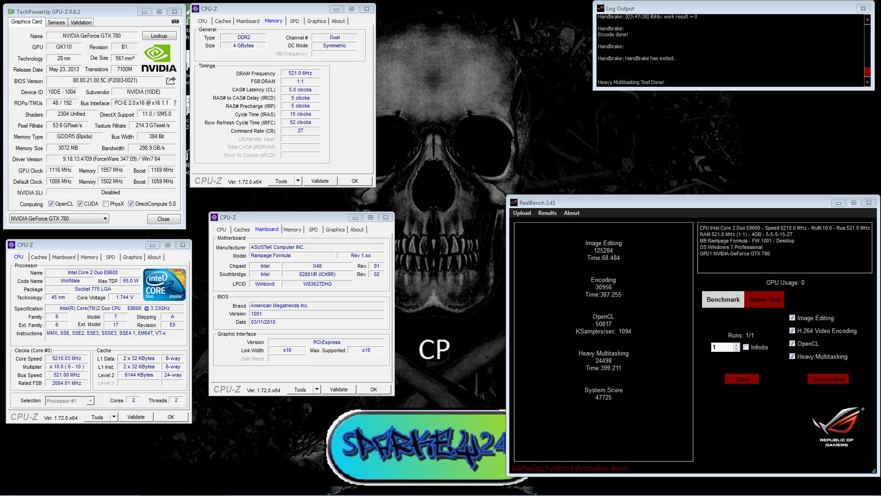Open the SPD tab in CPU-Z Memory window
This screenshot has height=496, width=881.
click(295, 21)
